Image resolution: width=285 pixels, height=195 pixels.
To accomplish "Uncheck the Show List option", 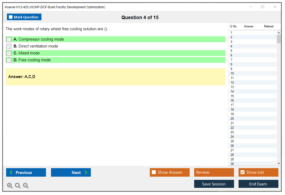I will (x=242, y=172).
